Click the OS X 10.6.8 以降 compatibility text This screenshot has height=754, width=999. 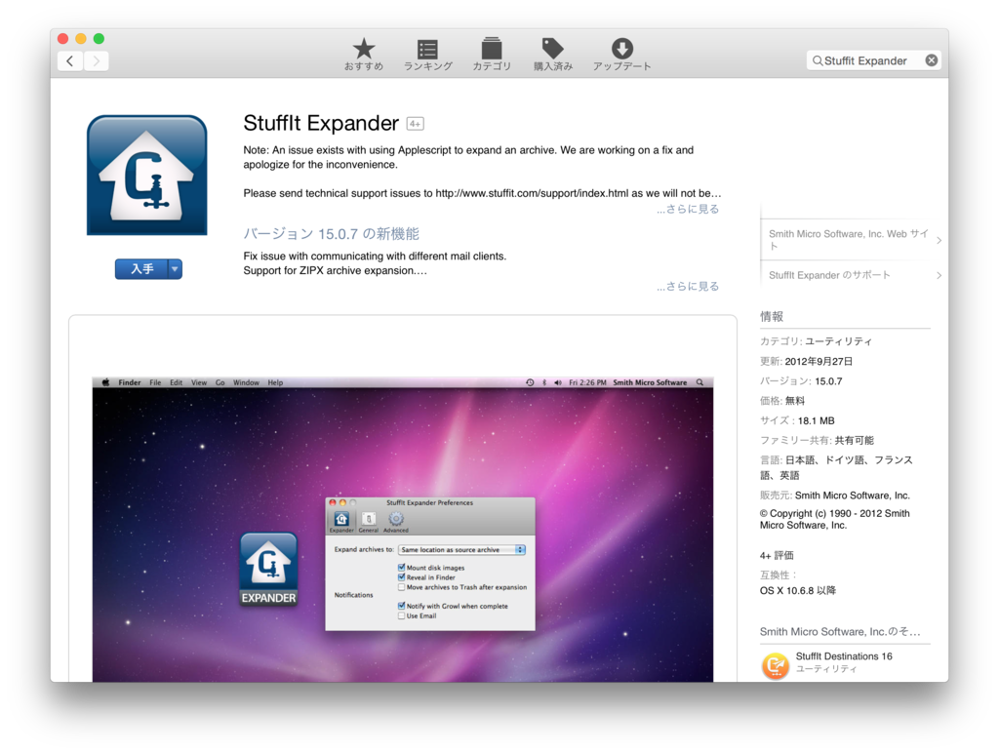pyautogui.click(x=798, y=590)
